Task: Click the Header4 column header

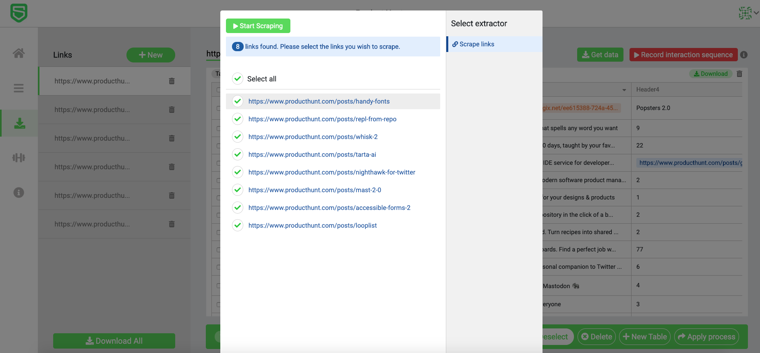Action: (x=686, y=89)
